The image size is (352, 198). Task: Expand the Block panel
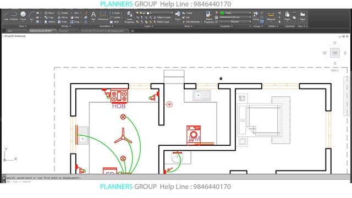point(188,26)
